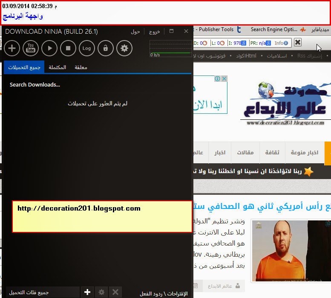The width and height of the screenshot is (331, 298).
Task: Stop downloads with the stop button
Action: coord(68,48)
